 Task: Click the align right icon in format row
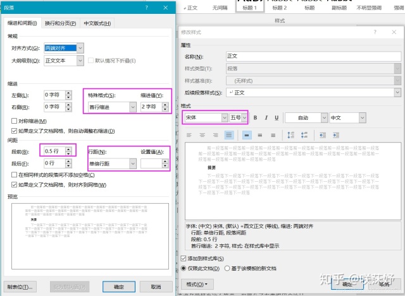pyautogui.click(x=215, y=135)
